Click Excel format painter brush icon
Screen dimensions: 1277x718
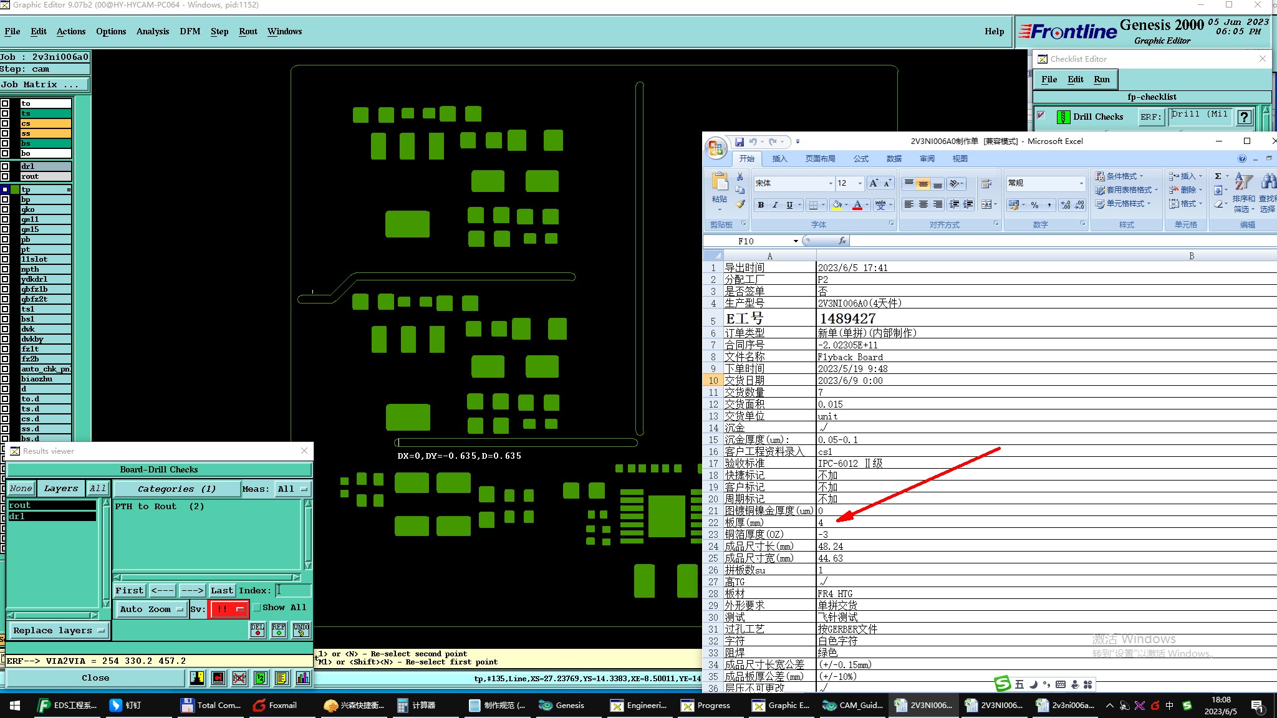(x=740, y=204)
